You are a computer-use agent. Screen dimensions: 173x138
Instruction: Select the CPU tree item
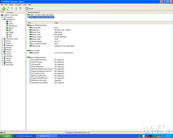10,22
